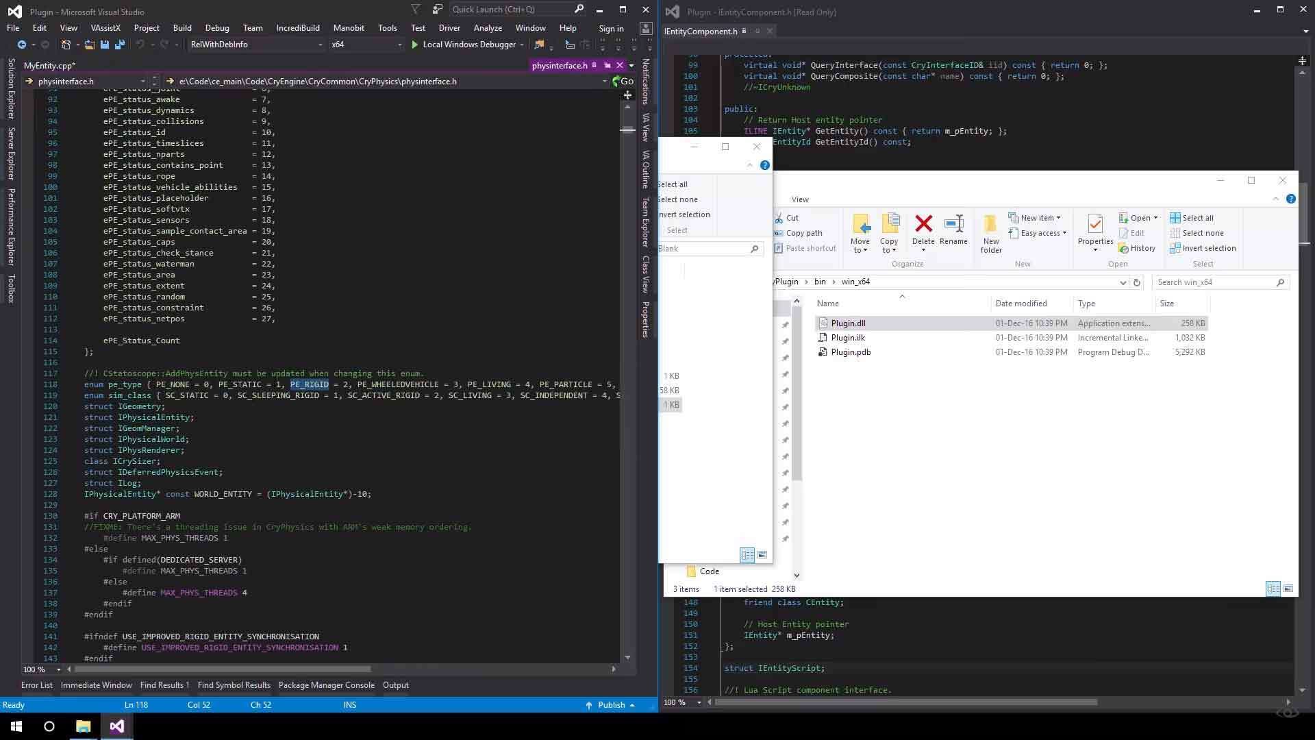Image resolution: width=1315 pixels, height=740 pixels.
Task: Expand the New item dropdown in Explorer
Action: pyautogui.click(x=1034, y=218)
